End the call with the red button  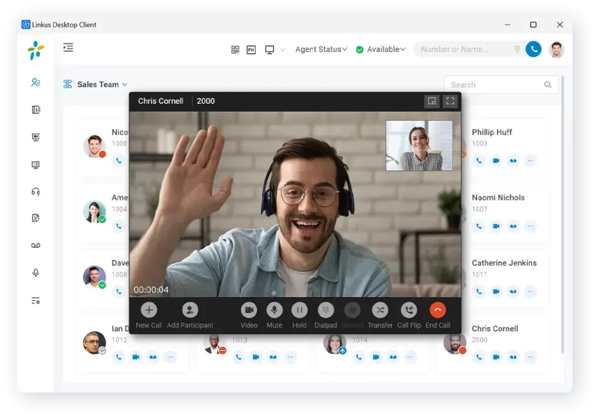(x=437, y=310)
